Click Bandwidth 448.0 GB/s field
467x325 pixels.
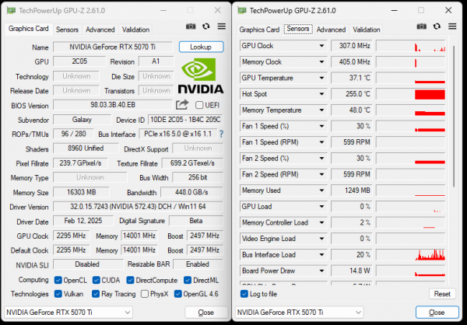191,192
